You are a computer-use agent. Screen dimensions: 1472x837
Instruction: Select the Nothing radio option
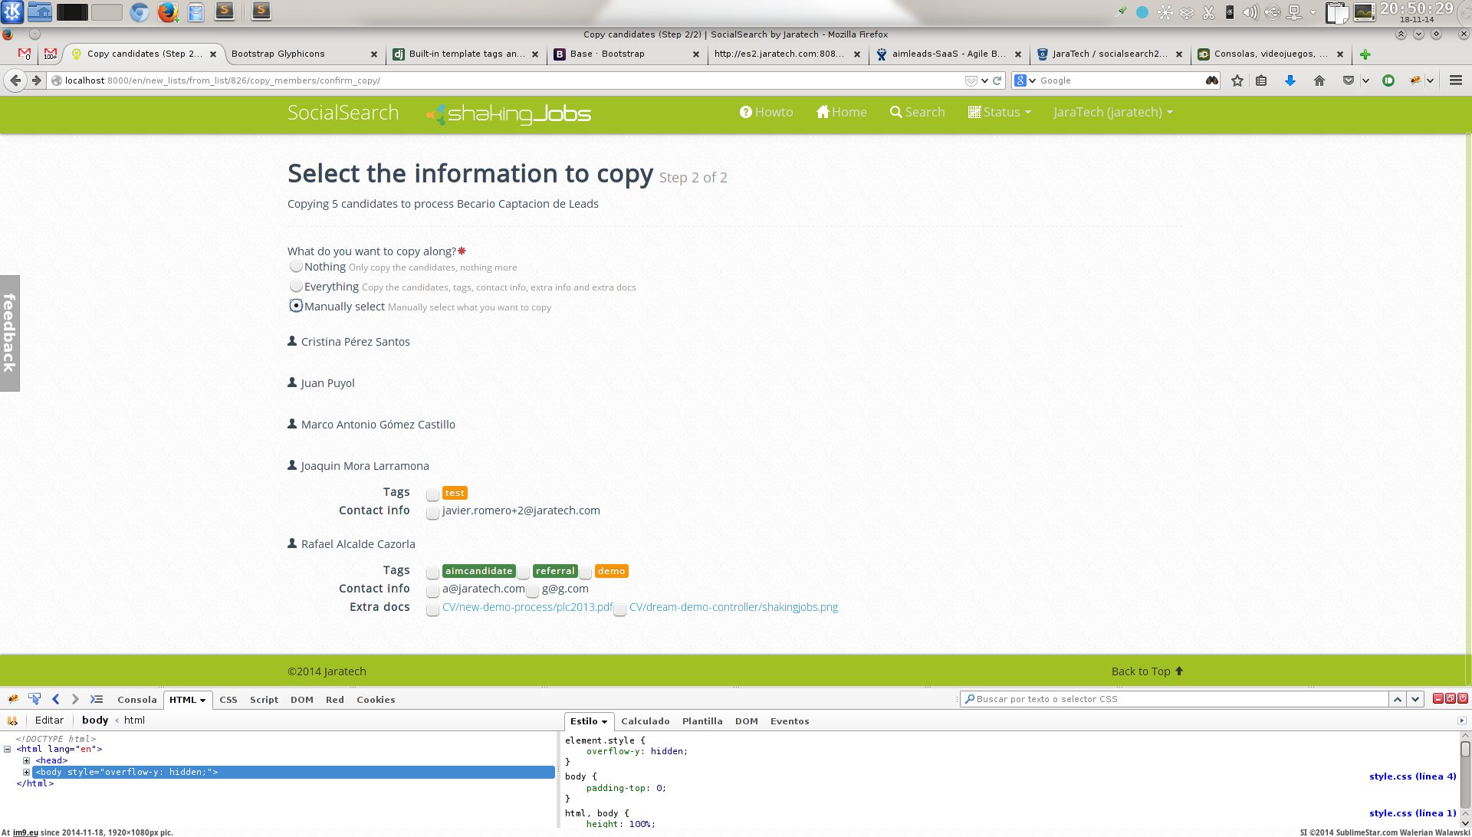click(x=296, y=267)
